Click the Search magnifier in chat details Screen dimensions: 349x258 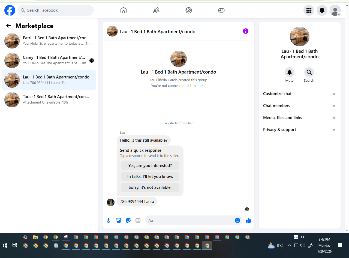[309, 72]
